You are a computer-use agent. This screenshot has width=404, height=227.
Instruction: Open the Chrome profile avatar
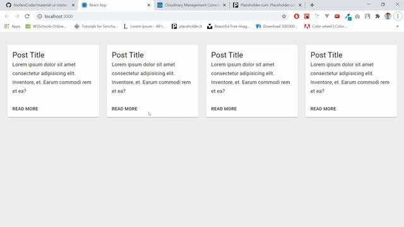[388, 16]
